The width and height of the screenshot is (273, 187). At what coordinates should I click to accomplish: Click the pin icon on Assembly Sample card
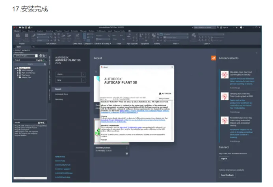pyautogui.click(x=127, y=154)
